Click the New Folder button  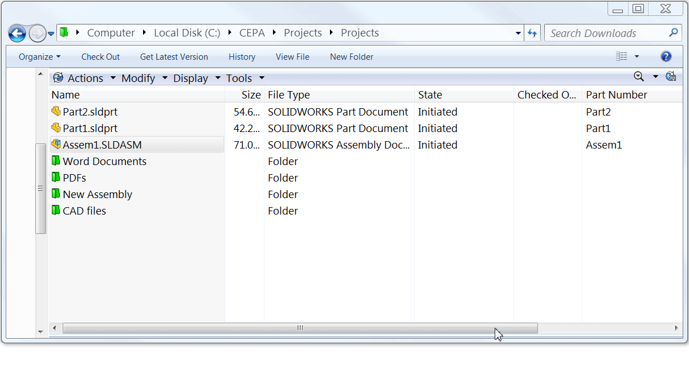click(x=352, y=57)
